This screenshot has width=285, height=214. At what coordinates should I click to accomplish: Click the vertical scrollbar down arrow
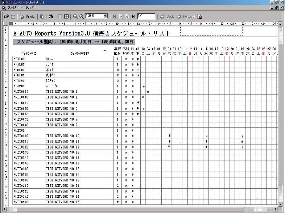tap(280, 205)
